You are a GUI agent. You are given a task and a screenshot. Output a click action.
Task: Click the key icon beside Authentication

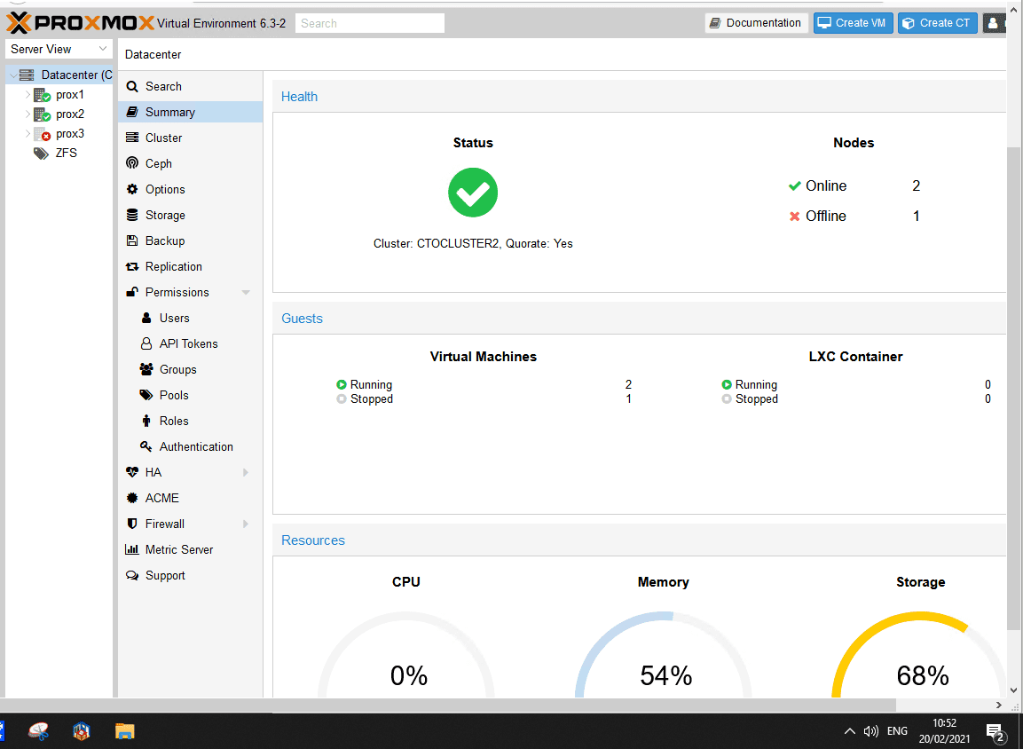146,446
